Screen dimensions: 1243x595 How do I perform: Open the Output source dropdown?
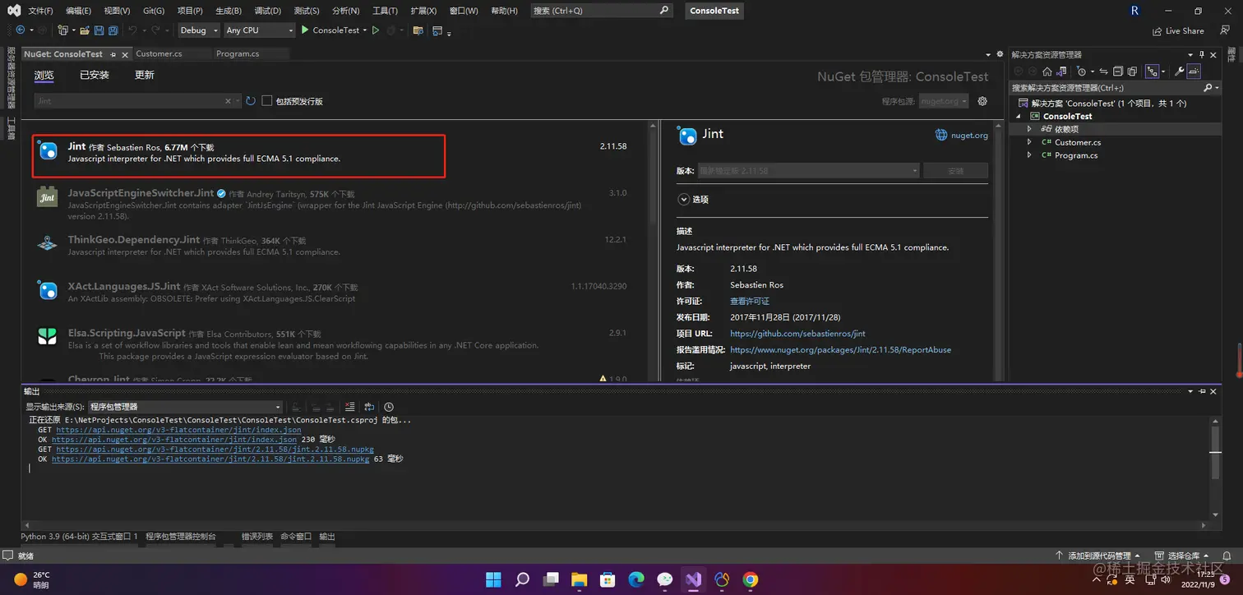tap(185, 407)
